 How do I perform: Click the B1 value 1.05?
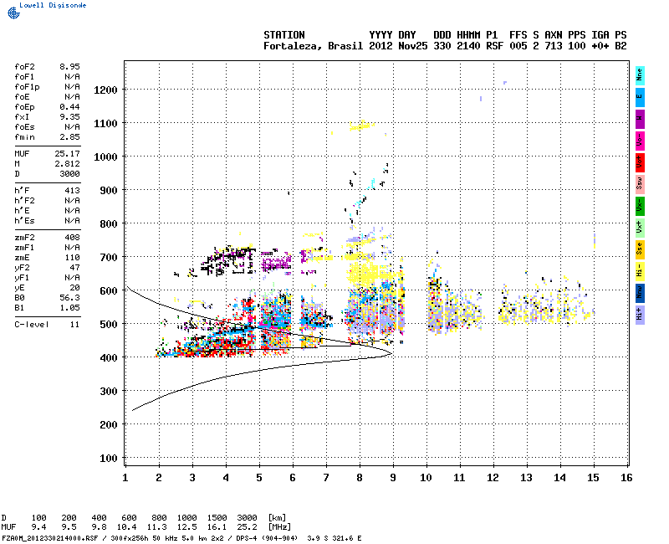(x=69, y=308)
